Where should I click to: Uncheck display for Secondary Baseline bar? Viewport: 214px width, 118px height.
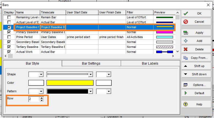[x=9, y=42]
